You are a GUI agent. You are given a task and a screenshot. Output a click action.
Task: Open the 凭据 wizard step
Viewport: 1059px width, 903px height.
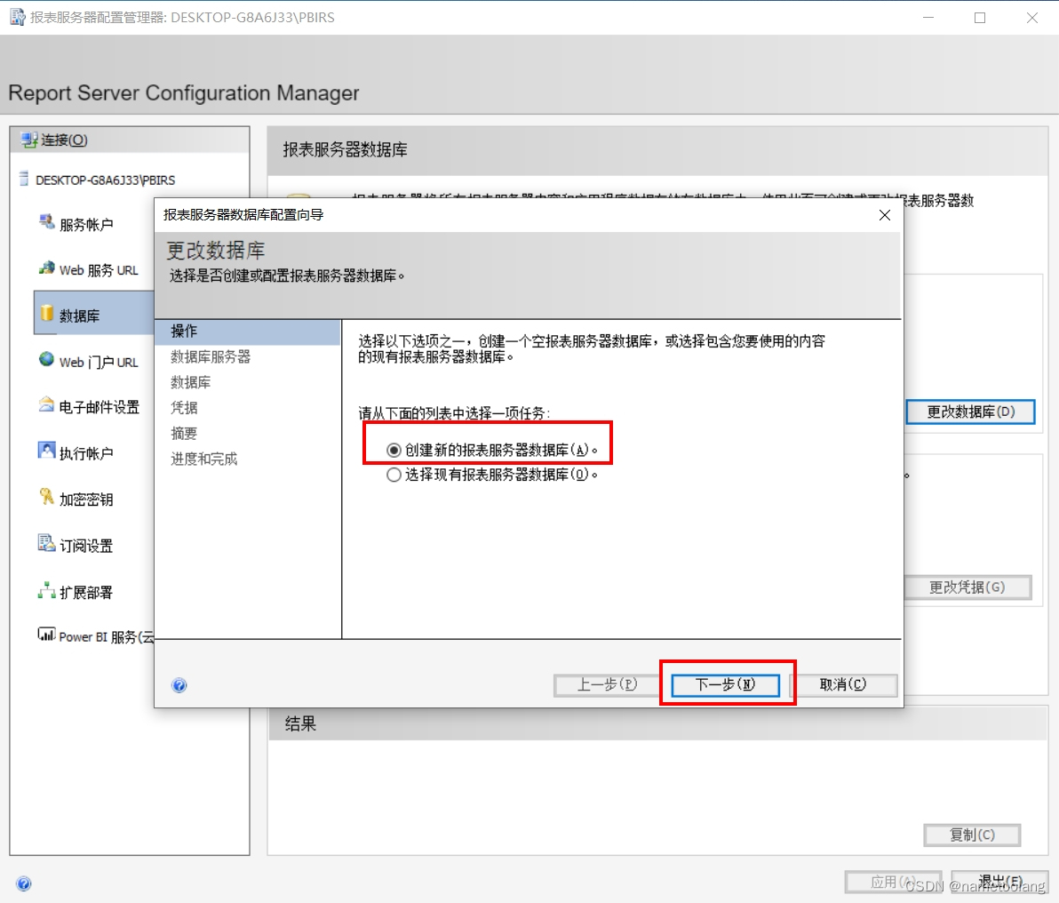point(183,407)
